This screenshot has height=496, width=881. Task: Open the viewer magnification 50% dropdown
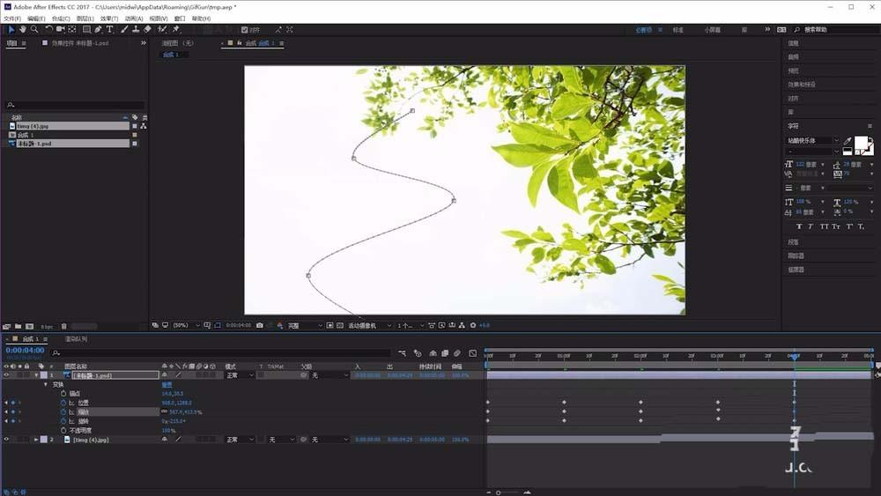point(183,325)
